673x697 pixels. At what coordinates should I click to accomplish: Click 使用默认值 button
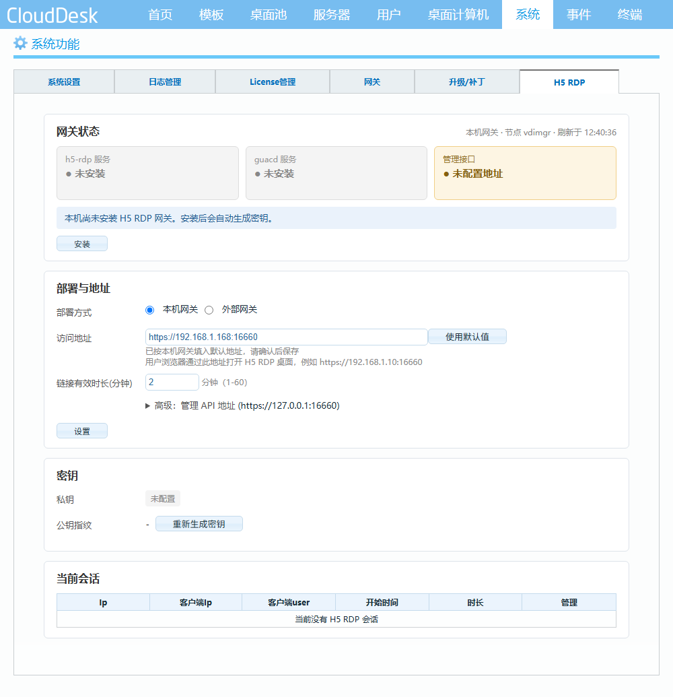point(467,337)
